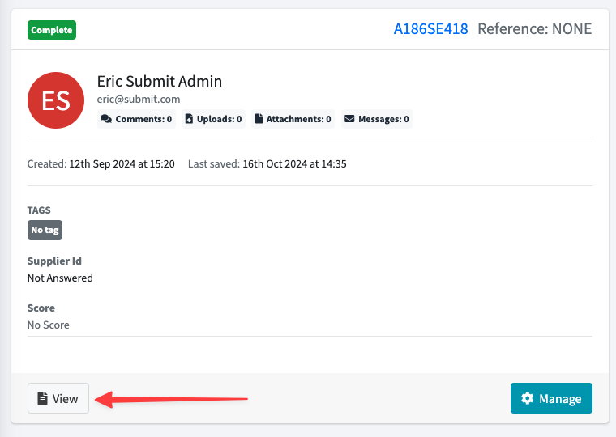Click the uploads file icon
Screen dimensions: 616x437
pyautogui.click(x=189, y=119)
